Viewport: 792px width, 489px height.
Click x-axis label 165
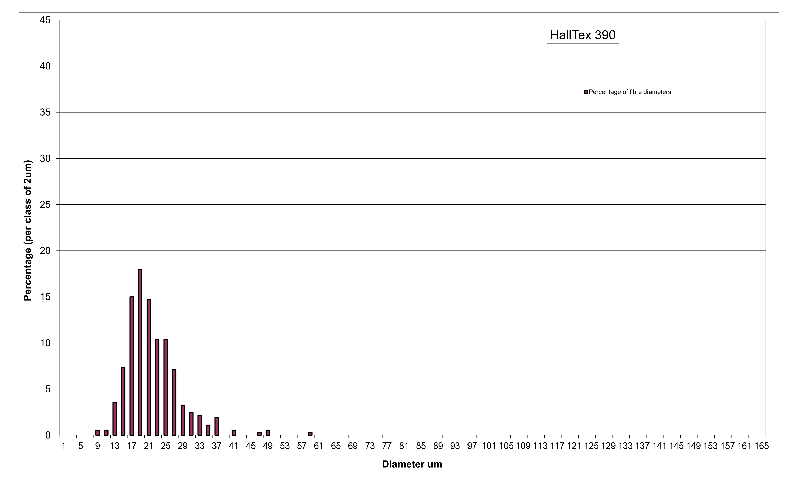[762, 446]
